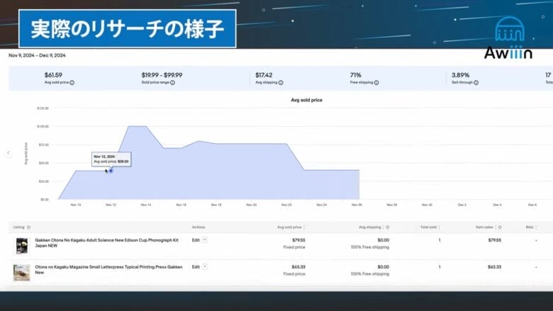Screen dimensions: 553x311
Task: Click info icon beside Sold price range
Action: pos(172,83)
